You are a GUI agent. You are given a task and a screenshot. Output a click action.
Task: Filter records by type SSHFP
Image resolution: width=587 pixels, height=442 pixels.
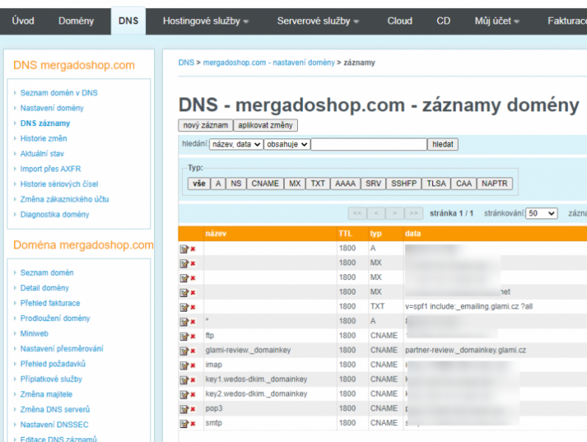tap(404, 183)
